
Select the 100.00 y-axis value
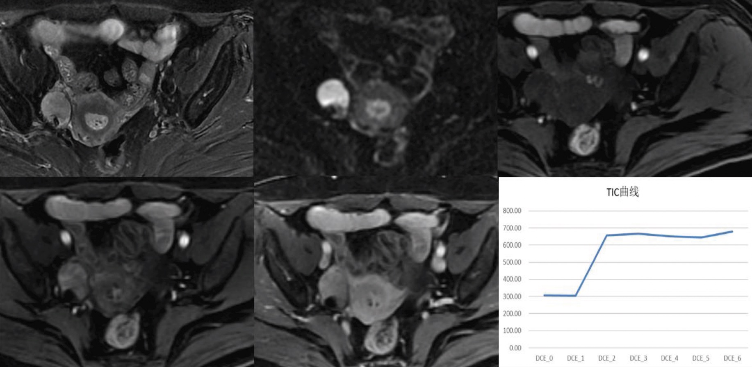tap(512, 331)
